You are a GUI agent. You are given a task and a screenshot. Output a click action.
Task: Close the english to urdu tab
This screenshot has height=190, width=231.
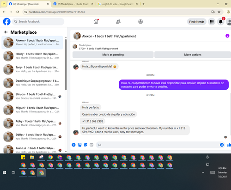(x=137, y=4)
